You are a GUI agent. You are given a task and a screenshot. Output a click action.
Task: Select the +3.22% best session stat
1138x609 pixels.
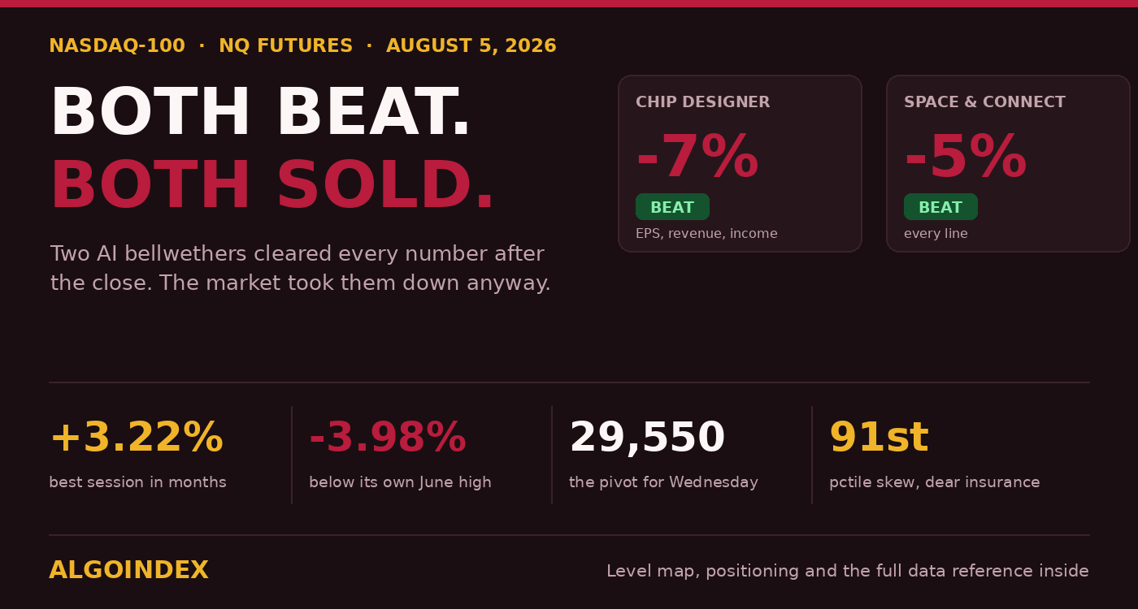point(136,438)
